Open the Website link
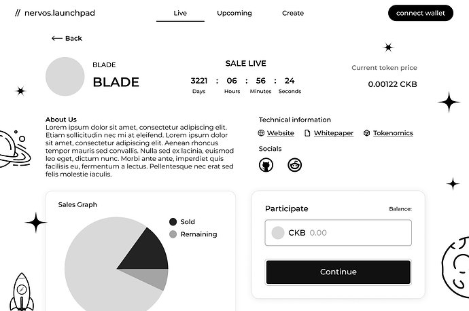 (281, 133)
